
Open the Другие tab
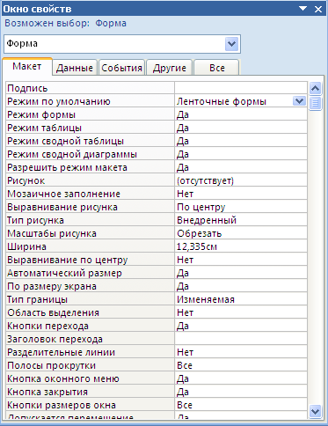coord(170,68)
